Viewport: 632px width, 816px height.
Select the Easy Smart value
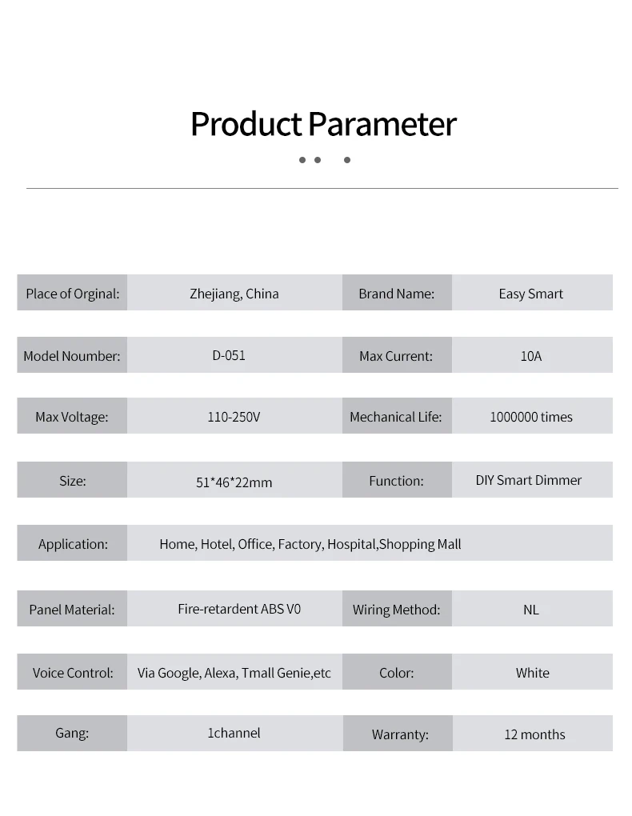coord(530,294)
